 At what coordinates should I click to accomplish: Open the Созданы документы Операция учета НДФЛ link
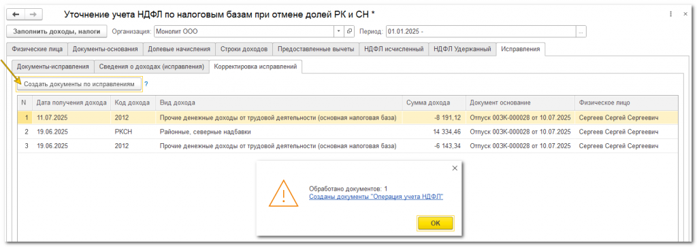376,197
